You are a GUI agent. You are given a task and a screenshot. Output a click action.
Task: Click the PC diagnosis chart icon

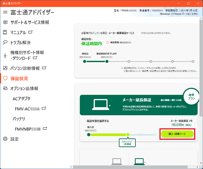tap(5, 68)
